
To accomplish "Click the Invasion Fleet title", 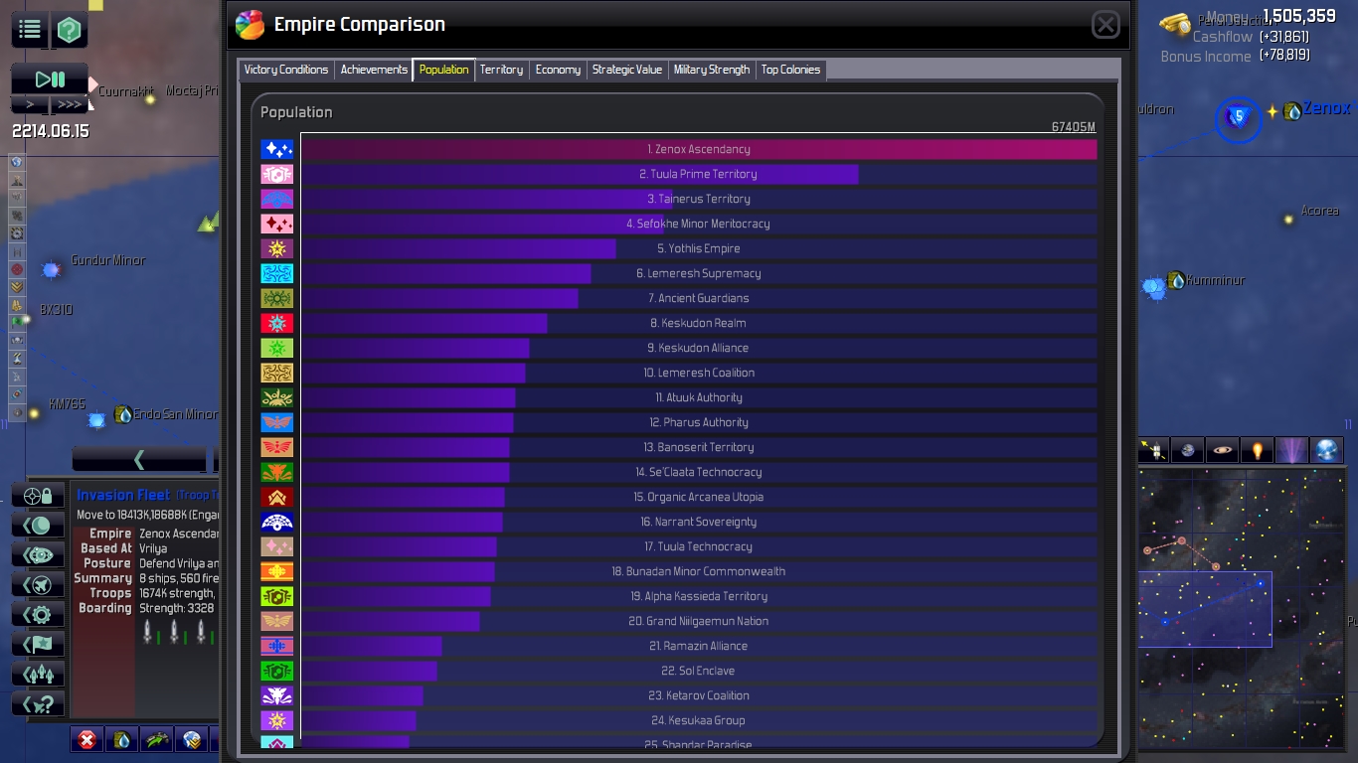I will (x=123, y=495).
